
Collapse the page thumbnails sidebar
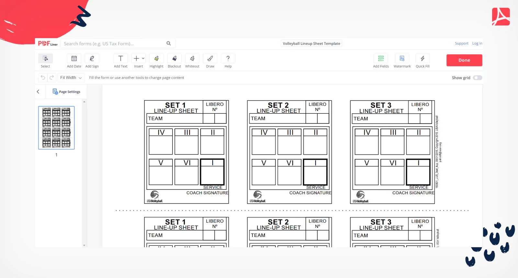[x=38, y=92]
